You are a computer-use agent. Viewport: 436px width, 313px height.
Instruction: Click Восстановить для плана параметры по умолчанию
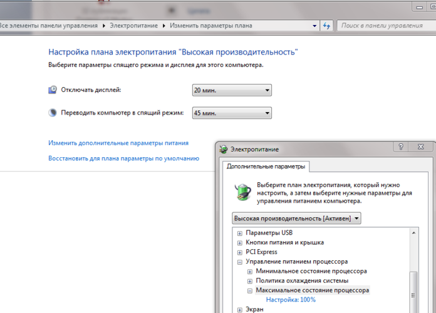tap(123, 158)
